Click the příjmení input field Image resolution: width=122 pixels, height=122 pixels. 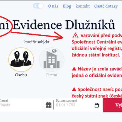coord(21,105)
